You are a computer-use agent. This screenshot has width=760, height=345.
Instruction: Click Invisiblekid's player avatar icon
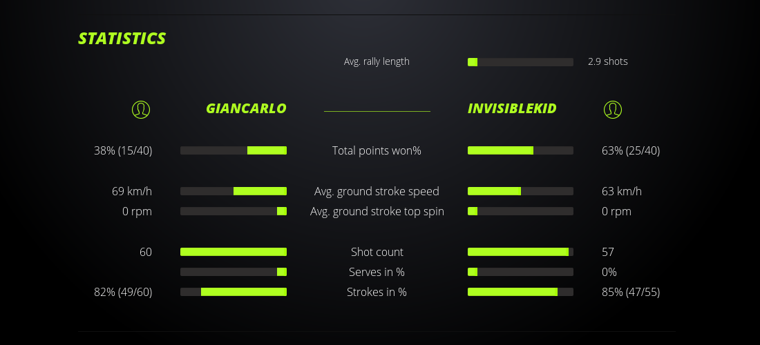(613, 109)
